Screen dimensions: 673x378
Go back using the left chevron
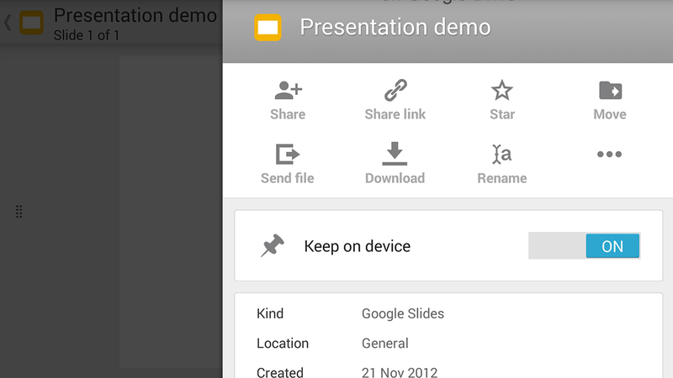click(x=8, y=23)
